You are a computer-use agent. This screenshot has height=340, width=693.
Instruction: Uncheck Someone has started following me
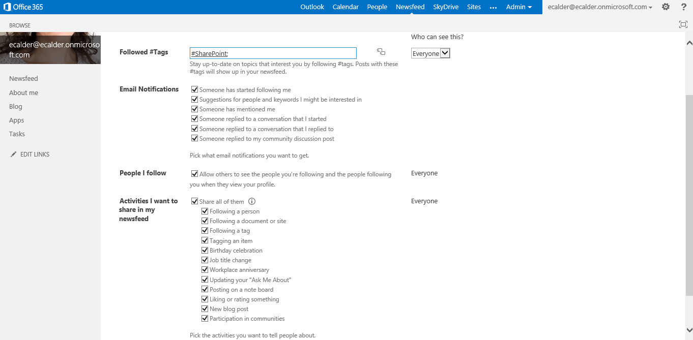pos(194,89)
